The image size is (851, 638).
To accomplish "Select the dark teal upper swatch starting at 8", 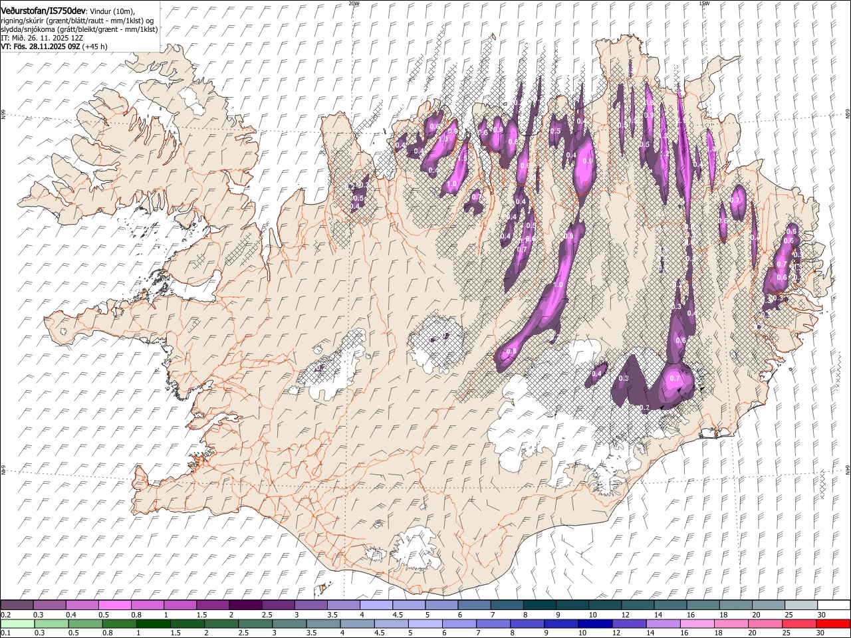I will [539, 605].
